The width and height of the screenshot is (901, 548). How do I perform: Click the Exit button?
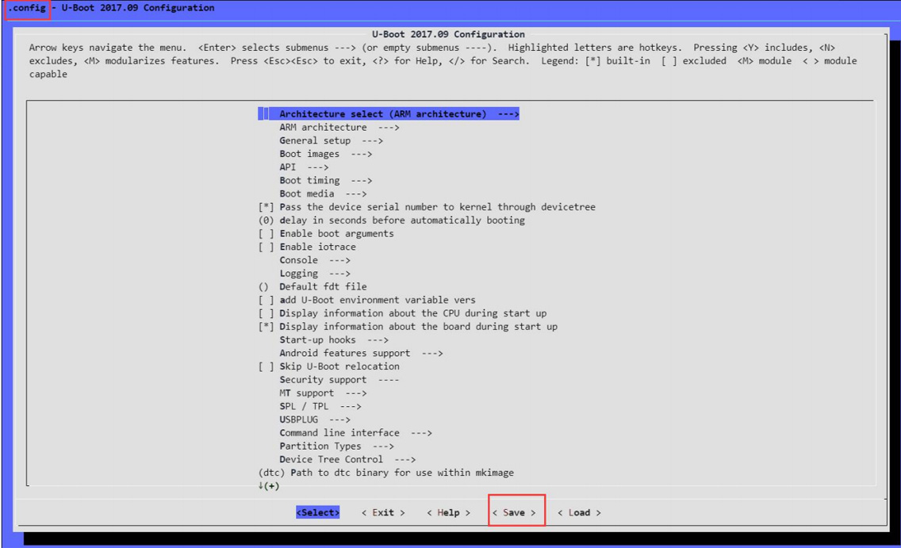(x=383, y=512)
